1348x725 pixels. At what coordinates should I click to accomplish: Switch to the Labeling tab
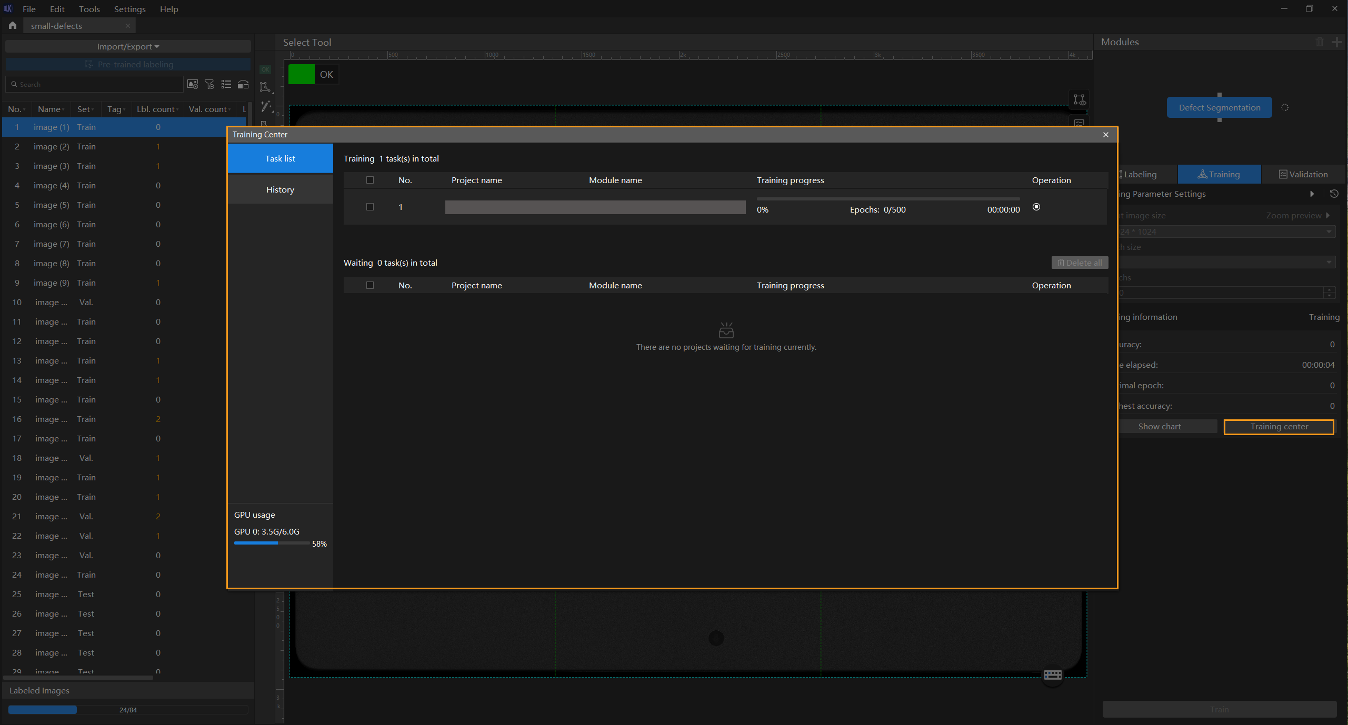(x=1146, y=174)
